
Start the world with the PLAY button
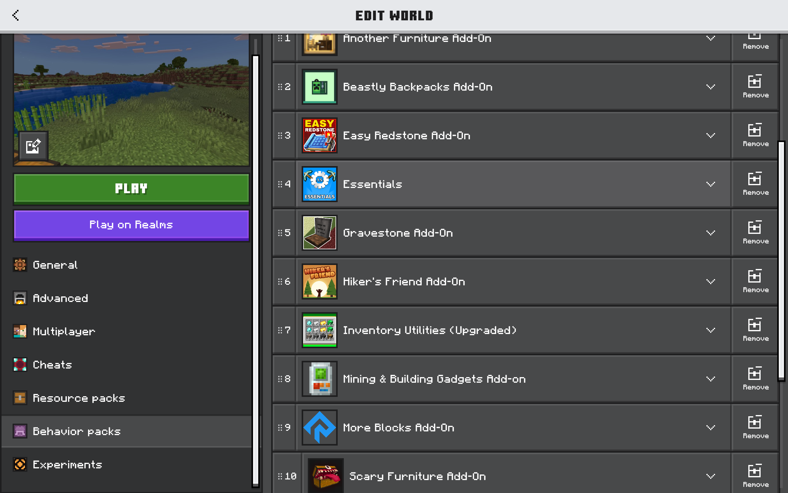[x=131, y=189]
